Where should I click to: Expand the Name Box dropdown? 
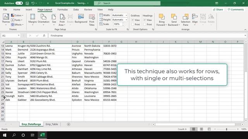[19, 36]
